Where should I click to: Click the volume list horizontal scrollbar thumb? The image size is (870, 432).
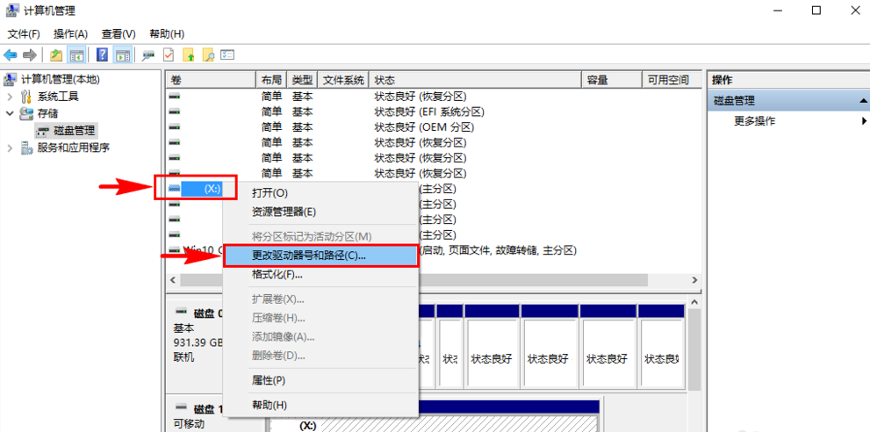click(x=413, y=280)
